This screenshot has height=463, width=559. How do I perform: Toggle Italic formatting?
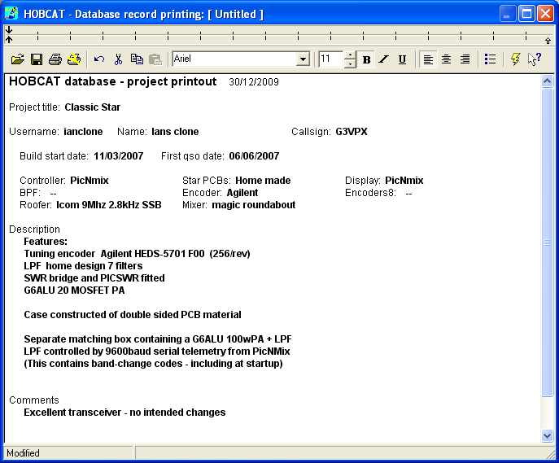384,59
